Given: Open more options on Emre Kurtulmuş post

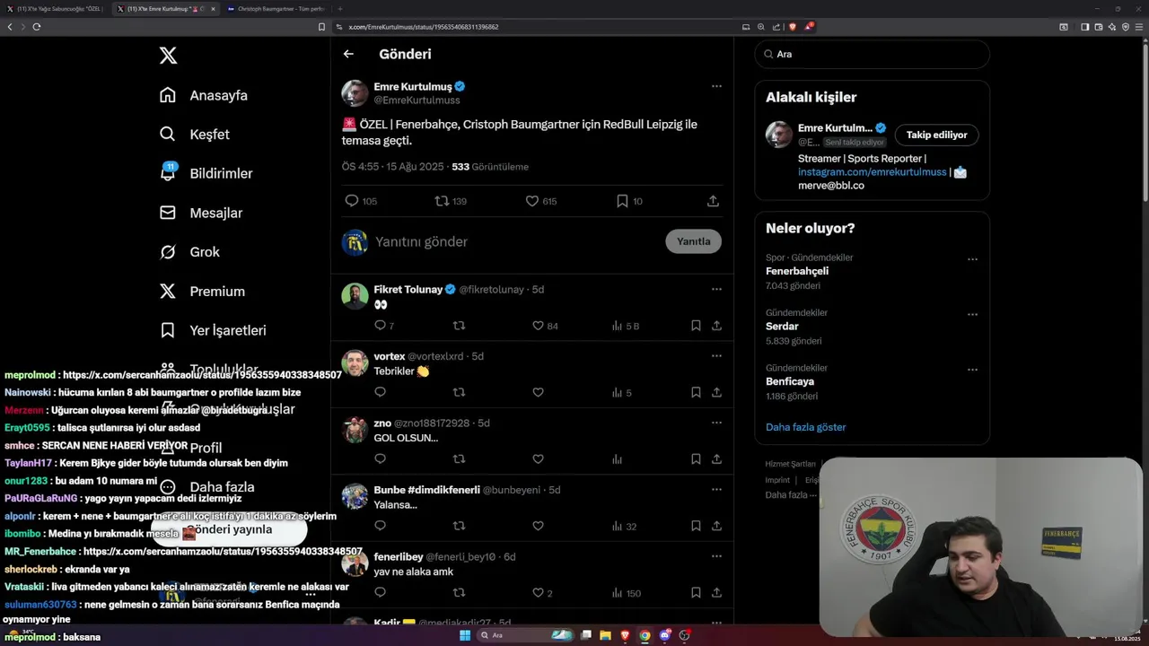Looking at the screenshot, I should pyautogui.click(x=716, y=86).
